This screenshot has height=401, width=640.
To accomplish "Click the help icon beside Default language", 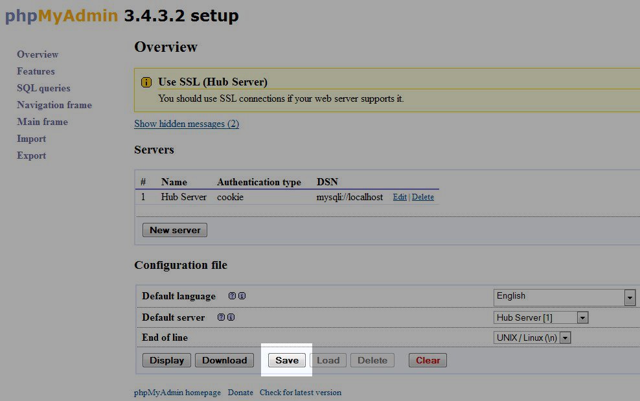I will pyautogui.click(x=232, y=296).
